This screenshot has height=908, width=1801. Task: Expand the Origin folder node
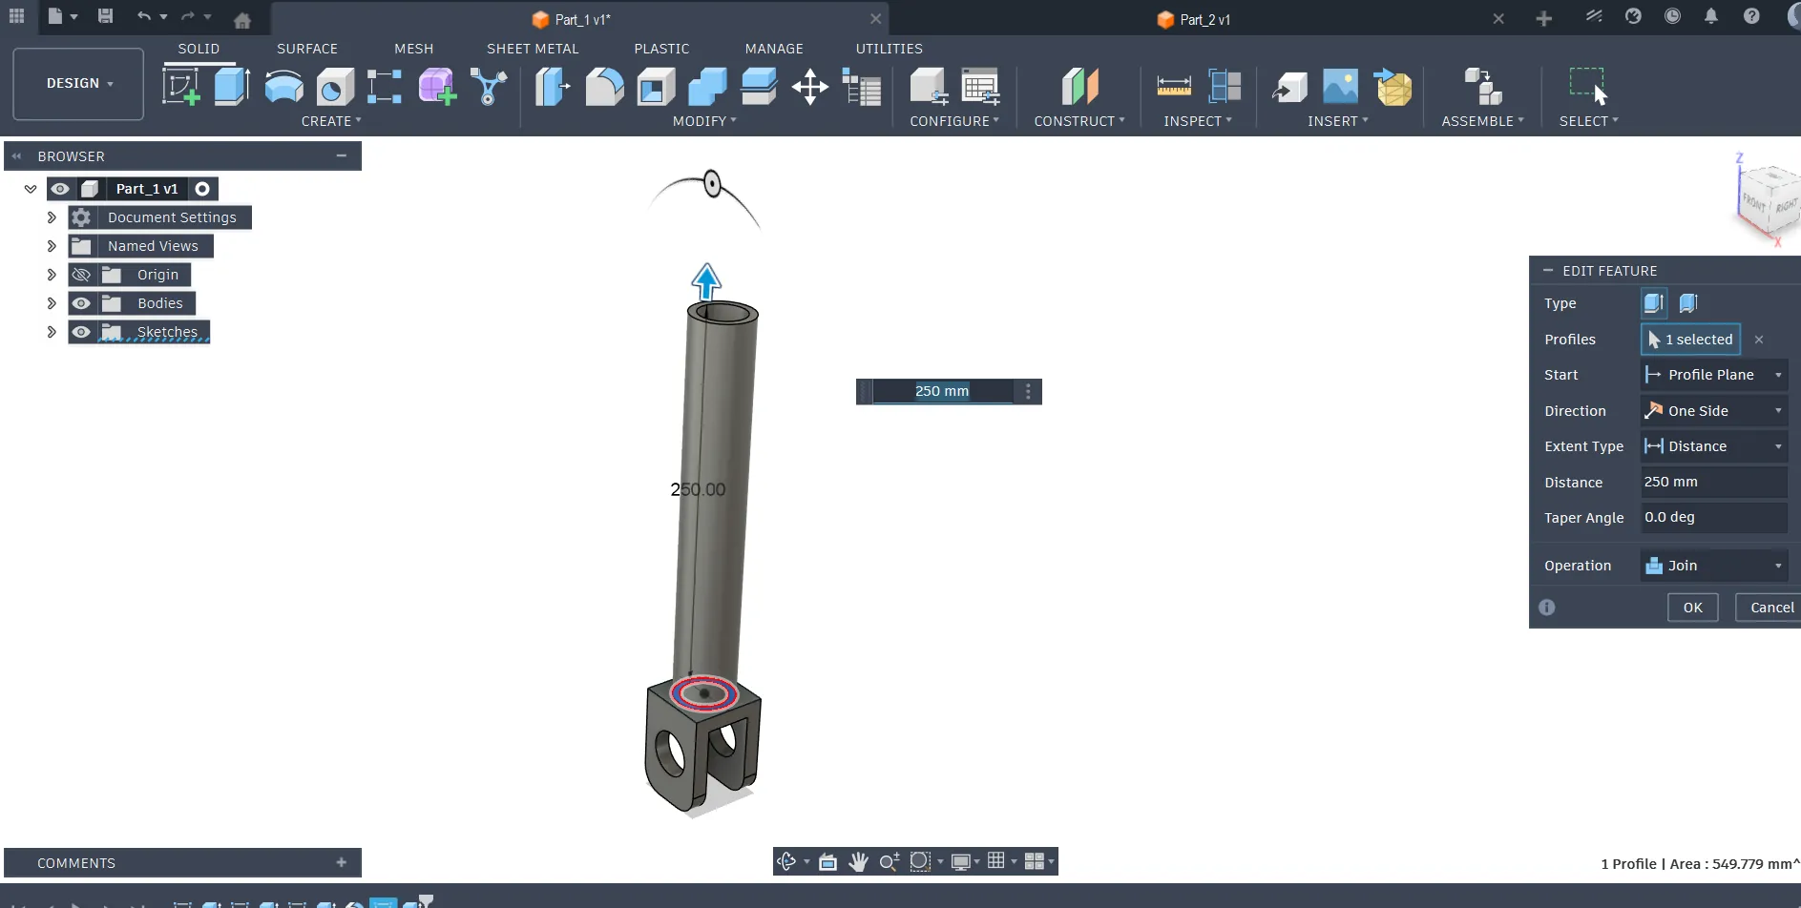click(52, 275)
